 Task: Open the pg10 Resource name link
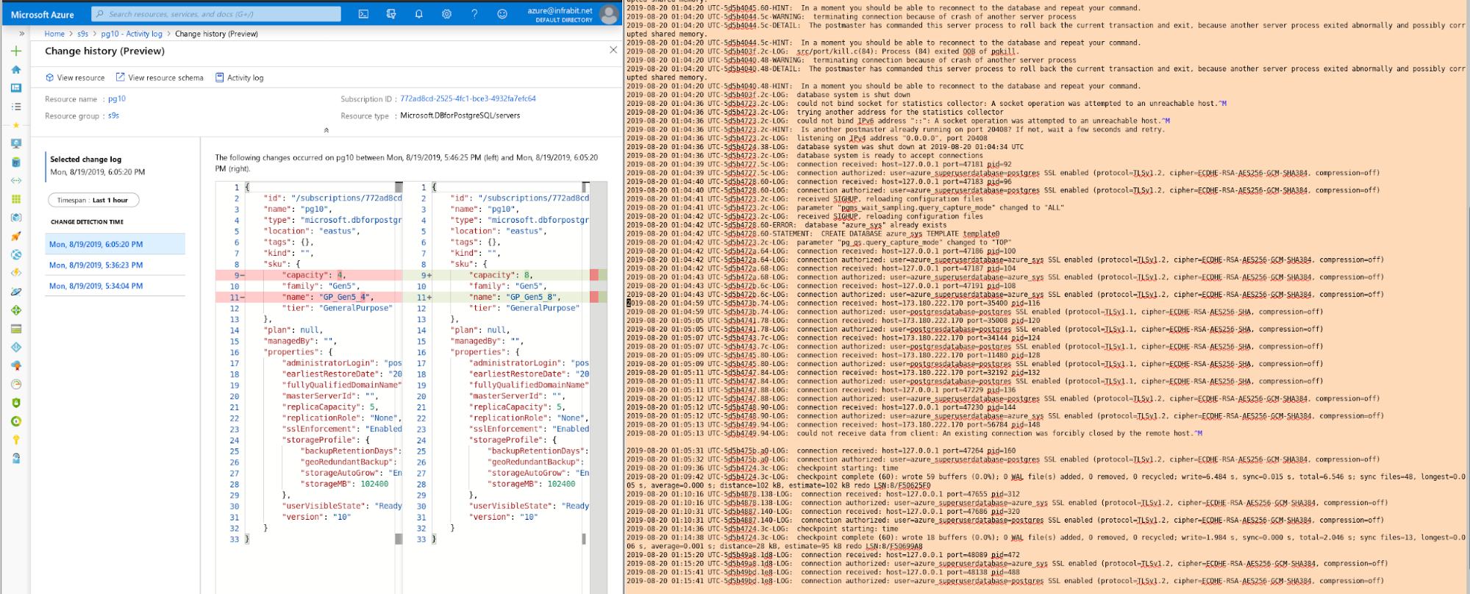click(x=117, y=99)
